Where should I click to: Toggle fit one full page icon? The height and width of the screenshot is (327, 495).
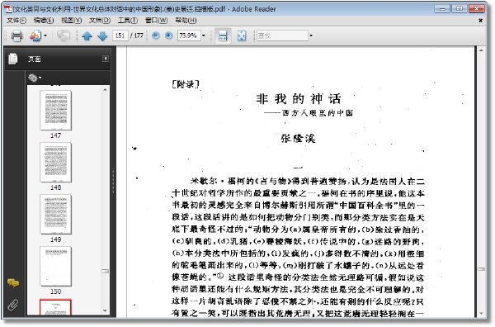pyautogui.click(x=242, y=36)
